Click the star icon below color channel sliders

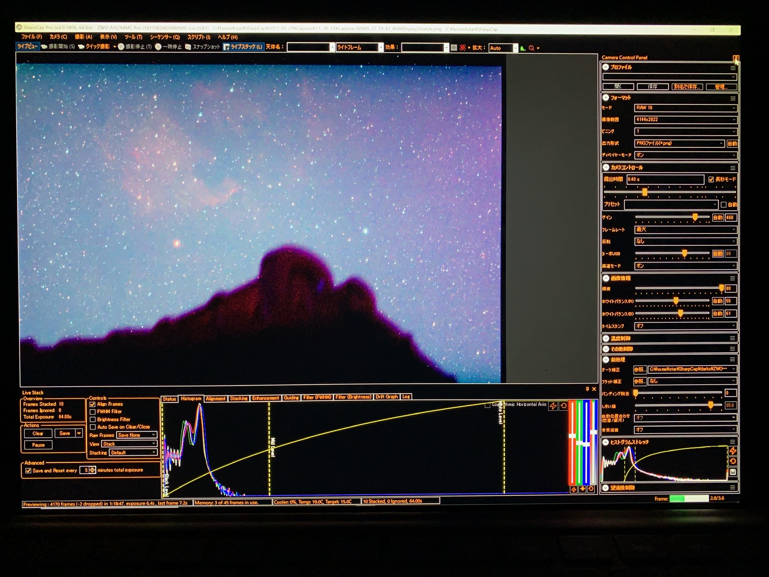[x=582, y=489]
